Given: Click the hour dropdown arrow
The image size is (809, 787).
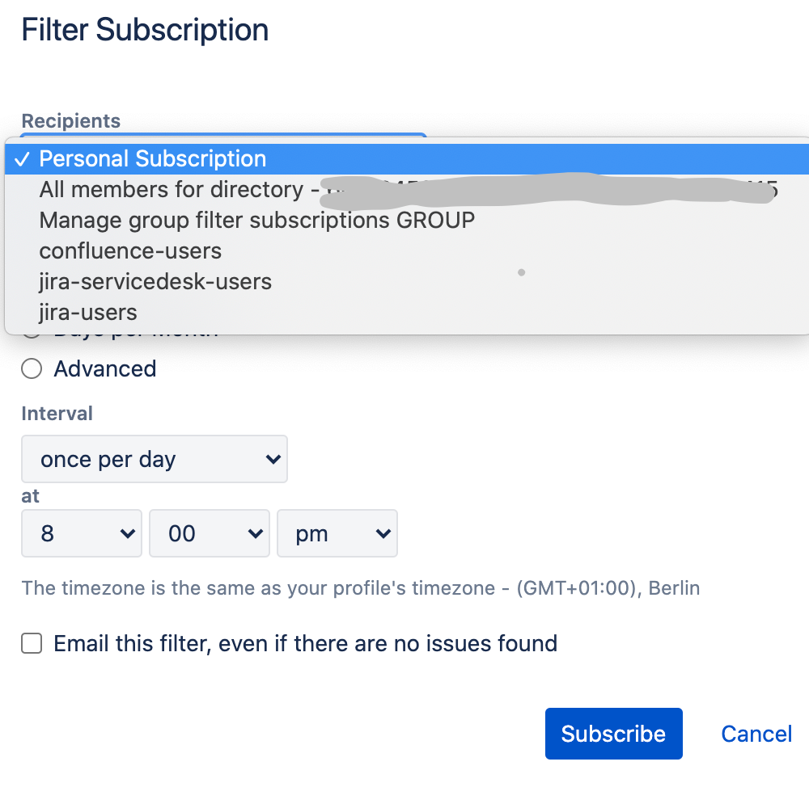Looking at the screenshot, I should 128,533.
